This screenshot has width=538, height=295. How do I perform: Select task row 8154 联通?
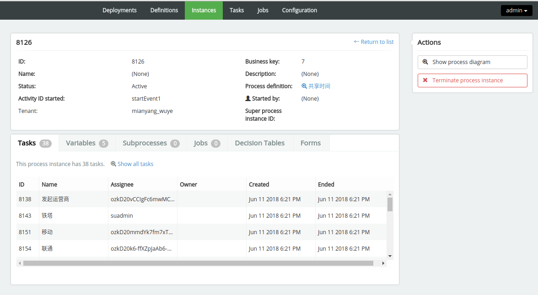click(x=201, y=249)
